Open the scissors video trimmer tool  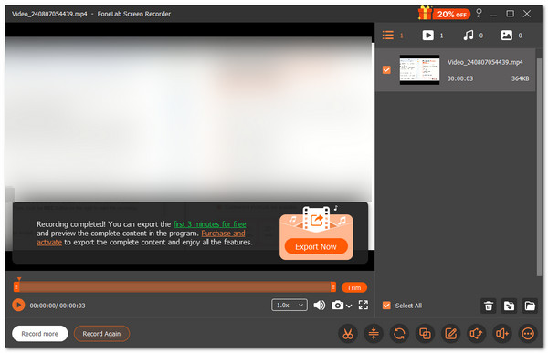(348, 334)
